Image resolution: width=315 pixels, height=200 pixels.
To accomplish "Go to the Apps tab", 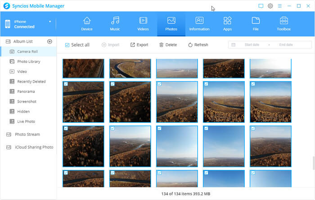I will [227, 24].
